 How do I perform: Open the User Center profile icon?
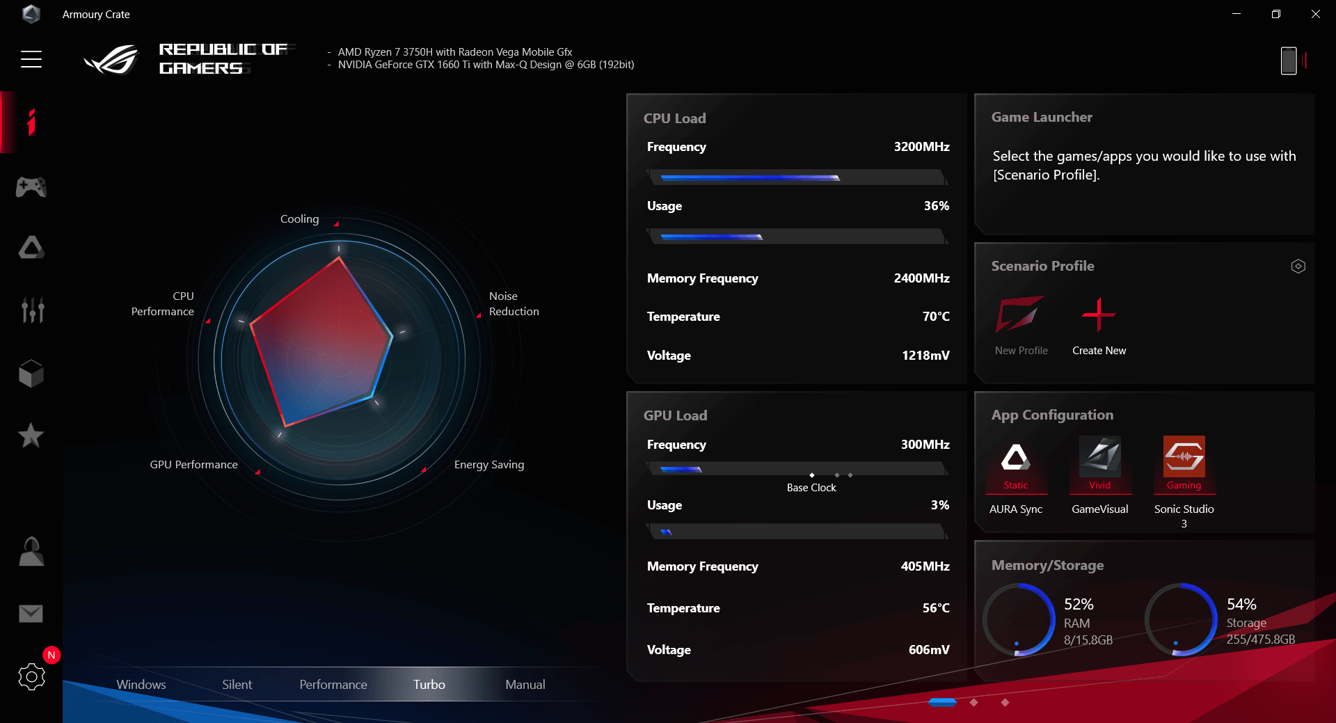(31, 551)
